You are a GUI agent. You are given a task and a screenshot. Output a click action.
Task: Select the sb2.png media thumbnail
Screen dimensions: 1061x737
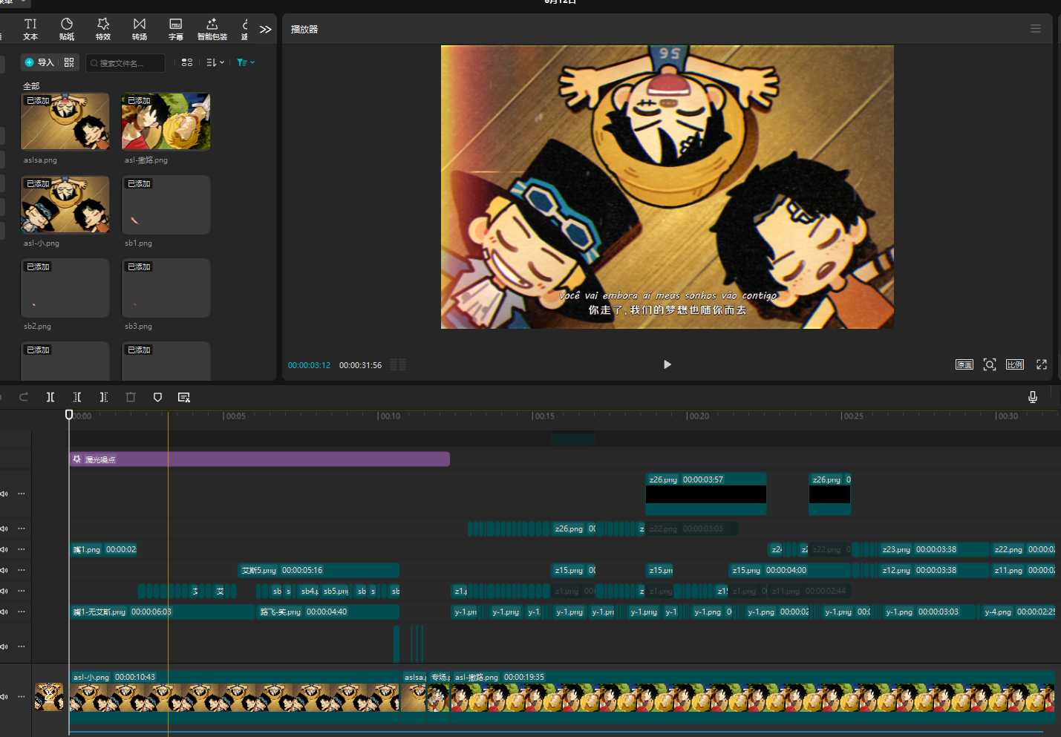[65, 288]
